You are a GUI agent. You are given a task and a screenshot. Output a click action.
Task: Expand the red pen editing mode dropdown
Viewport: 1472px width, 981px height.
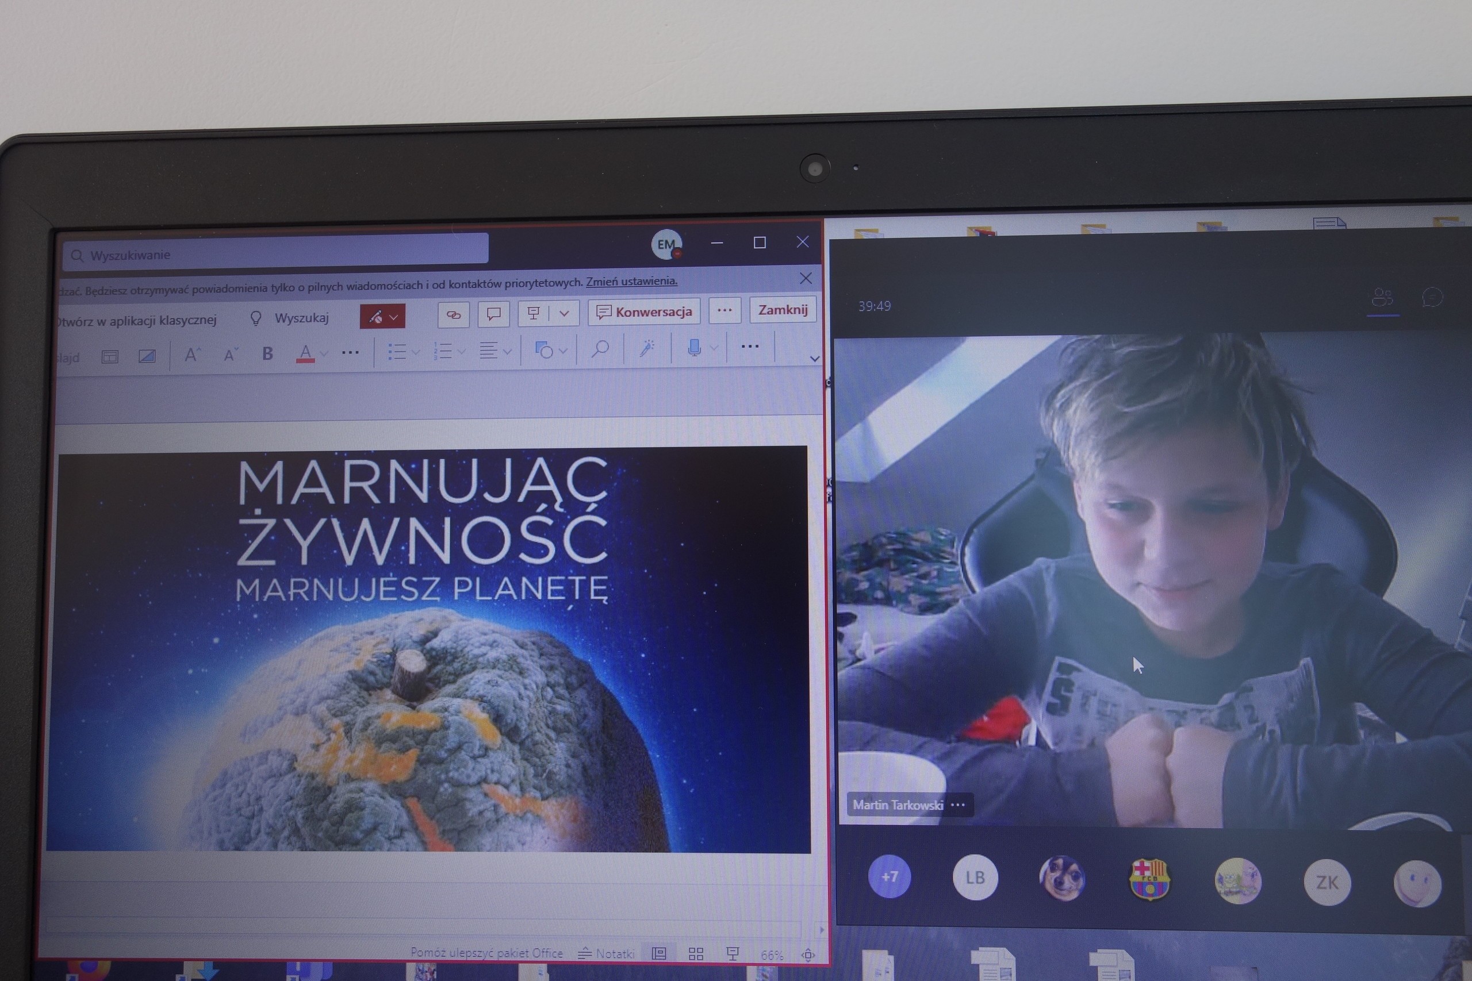(394, 317)
